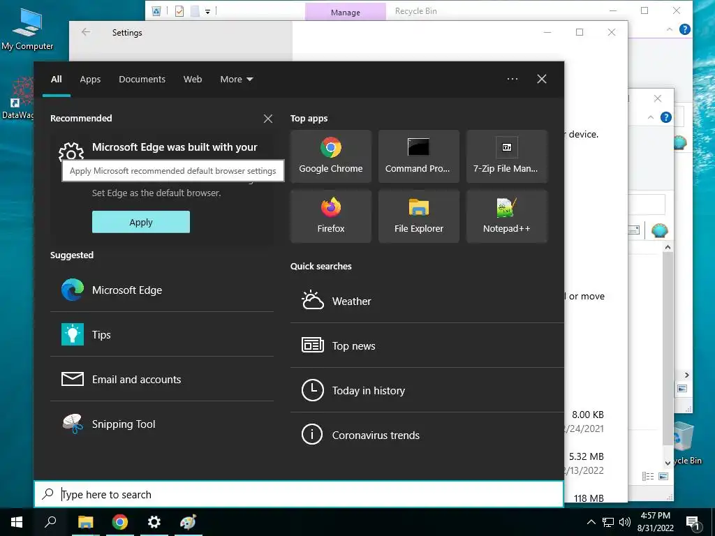Image resolution: width=715 pixels, height=536 pixels.
Task: Open the notification center icon
Action: 693,523
